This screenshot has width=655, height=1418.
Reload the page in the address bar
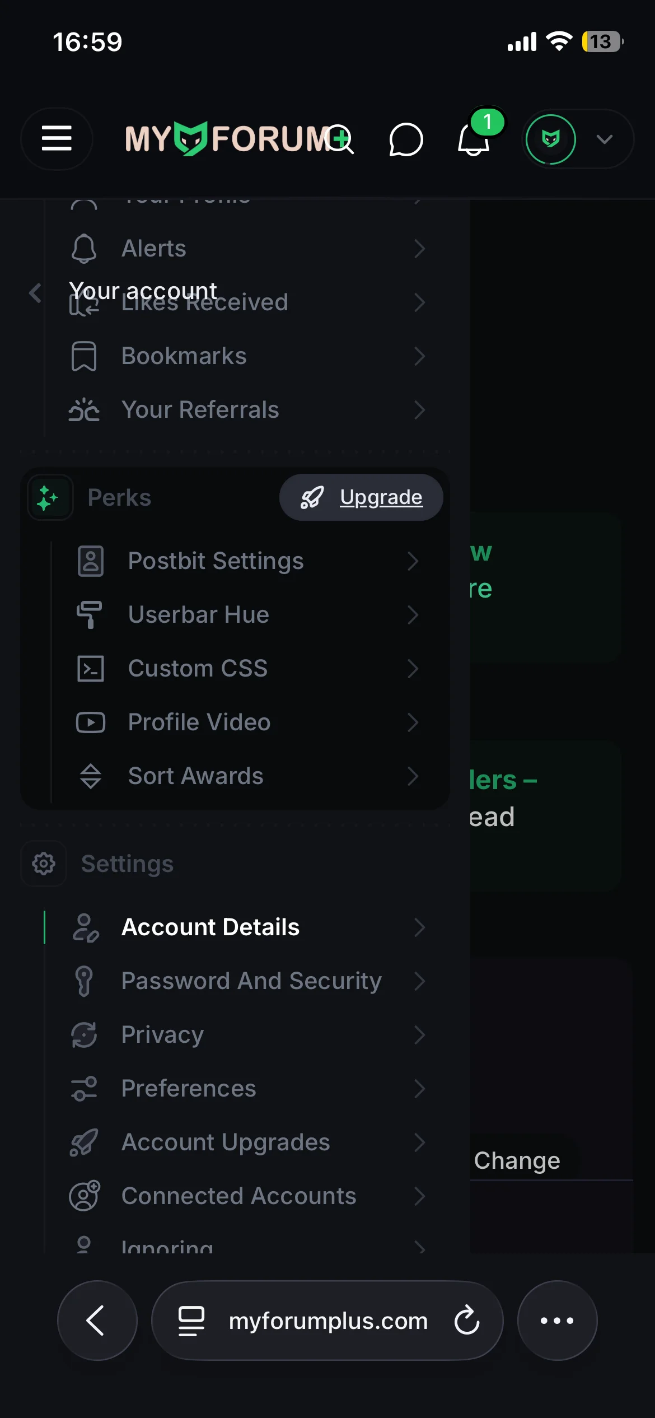(x=467, y=1321)
